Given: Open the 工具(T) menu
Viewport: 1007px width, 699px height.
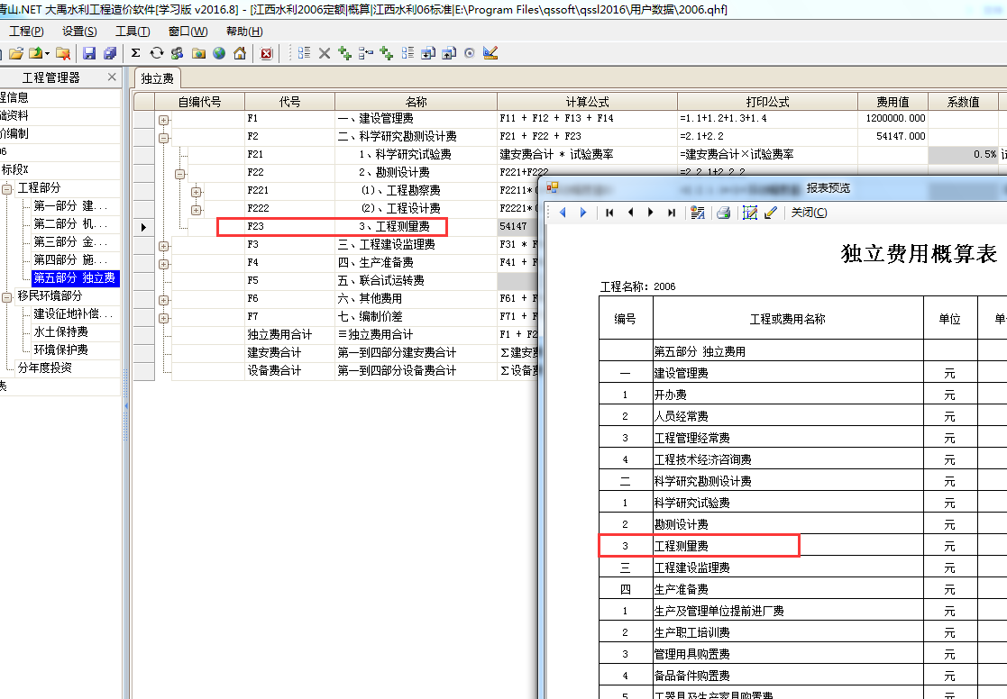Looking at the screenshot, I should tap(133, 32).
